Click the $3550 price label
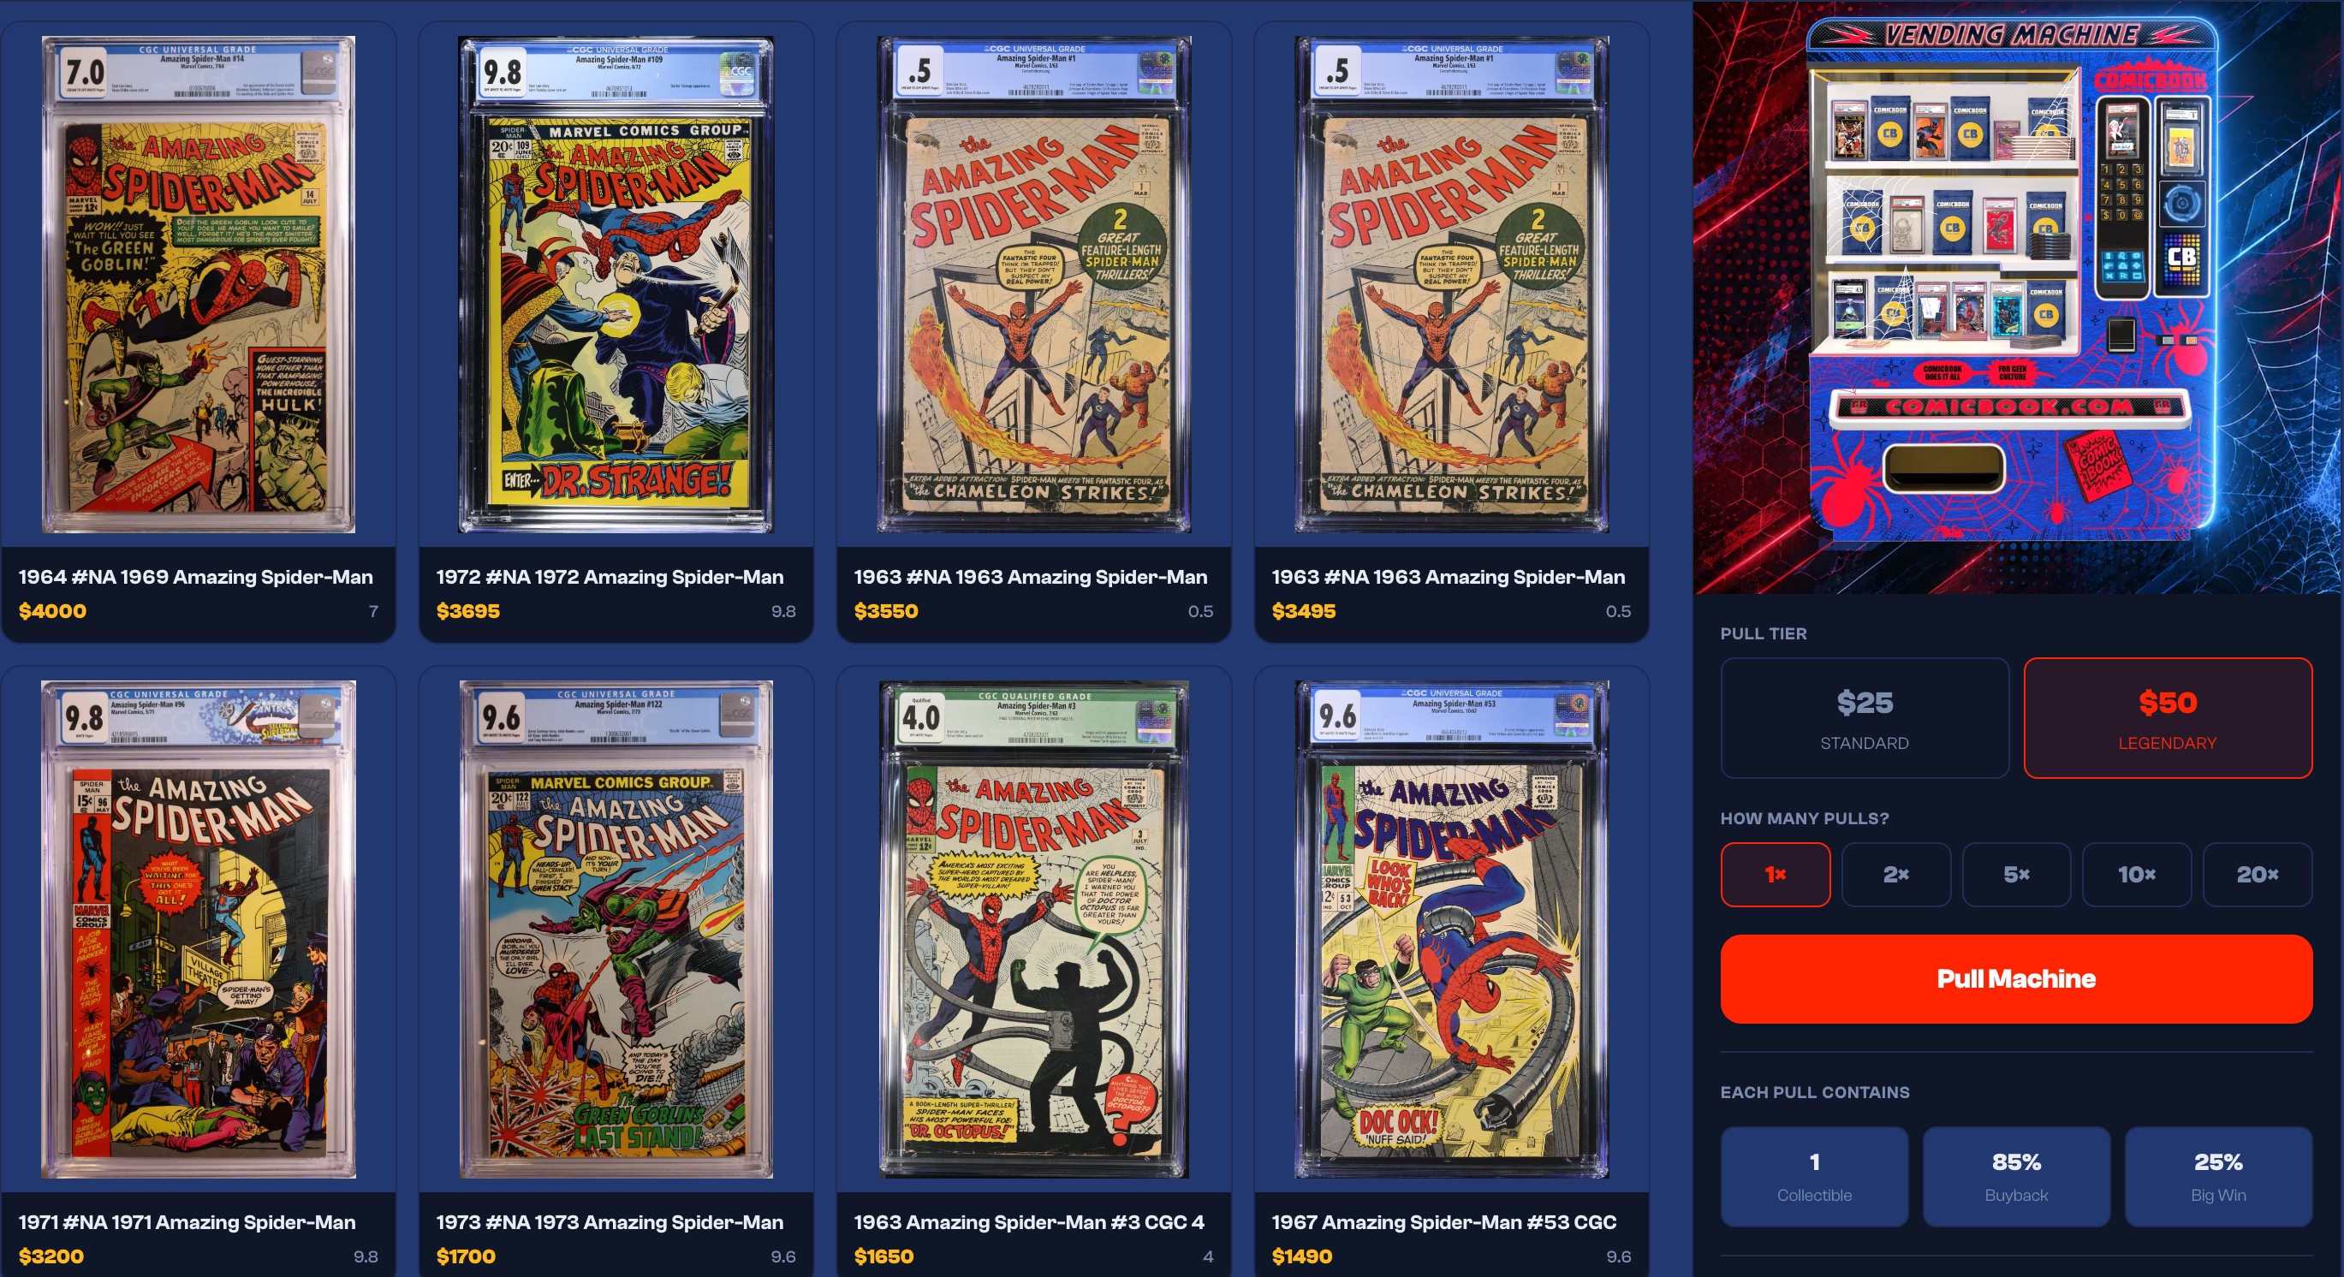The height and width of the screenshot is (1277, 2344). point(885,611)
